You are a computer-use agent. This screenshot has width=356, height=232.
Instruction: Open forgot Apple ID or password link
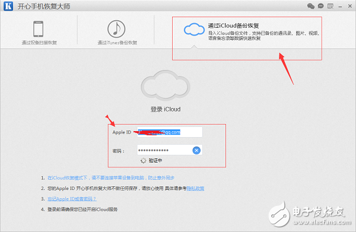[x=72, y=199]
